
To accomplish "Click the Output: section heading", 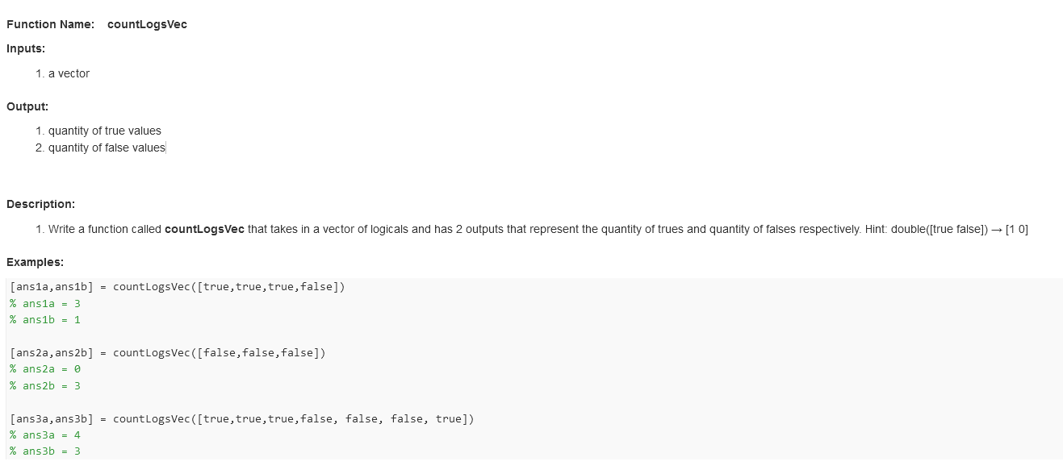I will 27,106.
